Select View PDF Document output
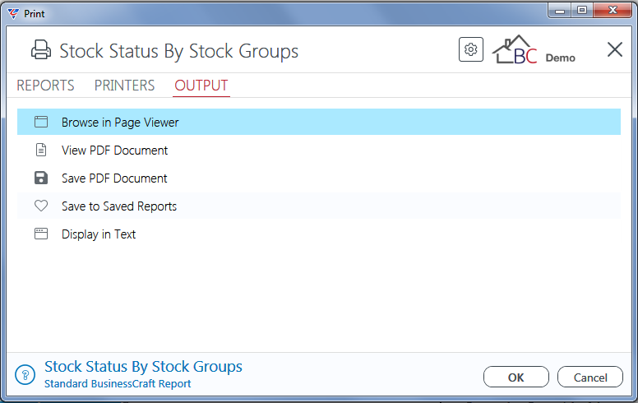This screenshot has height=403, width=638. [319, 150]
